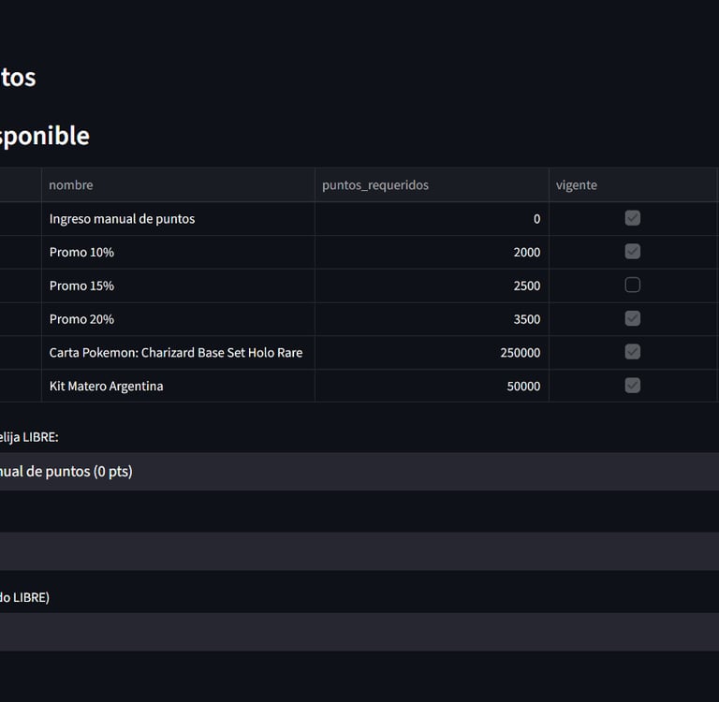Uncheck vigente for the Charizard card row
Viewport: 719px width, 702px height.
[633, 352]
